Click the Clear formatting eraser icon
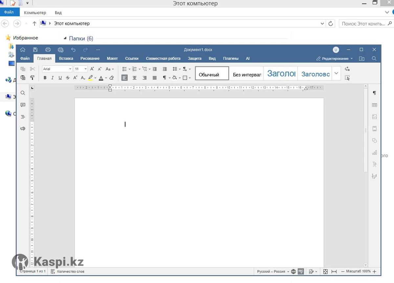 click(x=112, y=78)
